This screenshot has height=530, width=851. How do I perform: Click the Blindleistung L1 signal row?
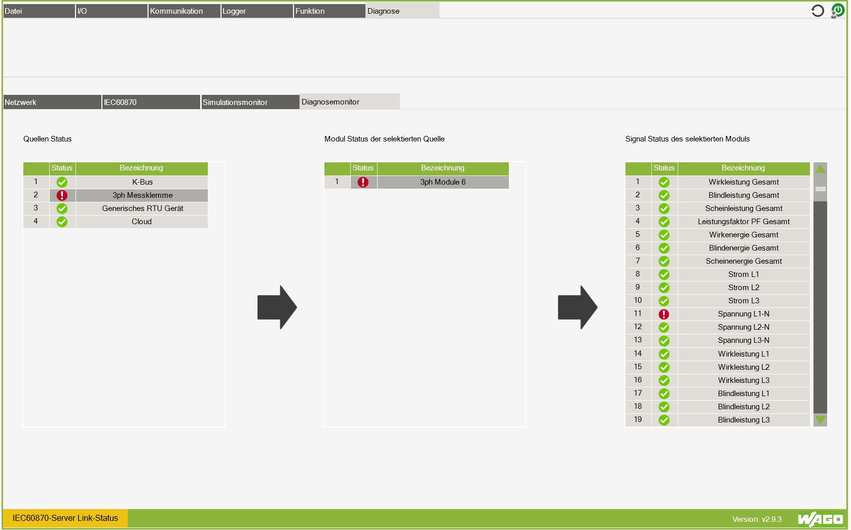tap(718, 394)
